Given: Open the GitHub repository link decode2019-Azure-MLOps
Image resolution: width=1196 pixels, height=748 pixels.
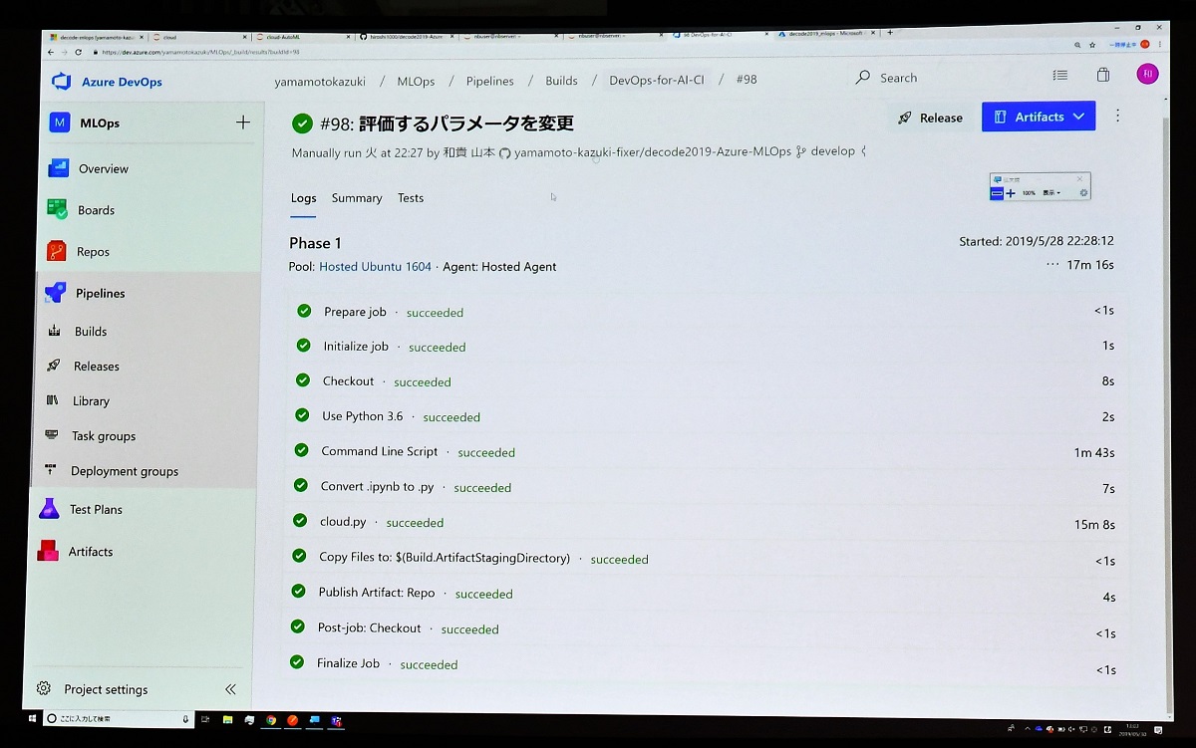Looking at the screenshot, I should (x=653, y=151).
